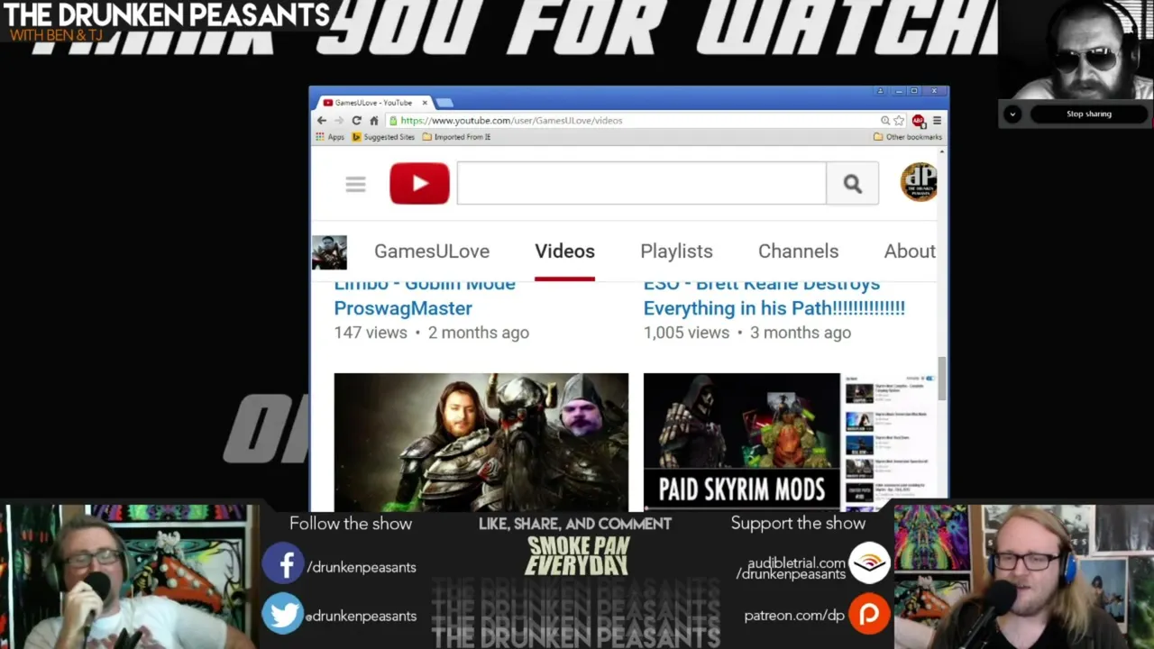Open the Apps shortcut in bookmarks bar
This screenshot has width=1154, height=649.
(x=330, y=137)
